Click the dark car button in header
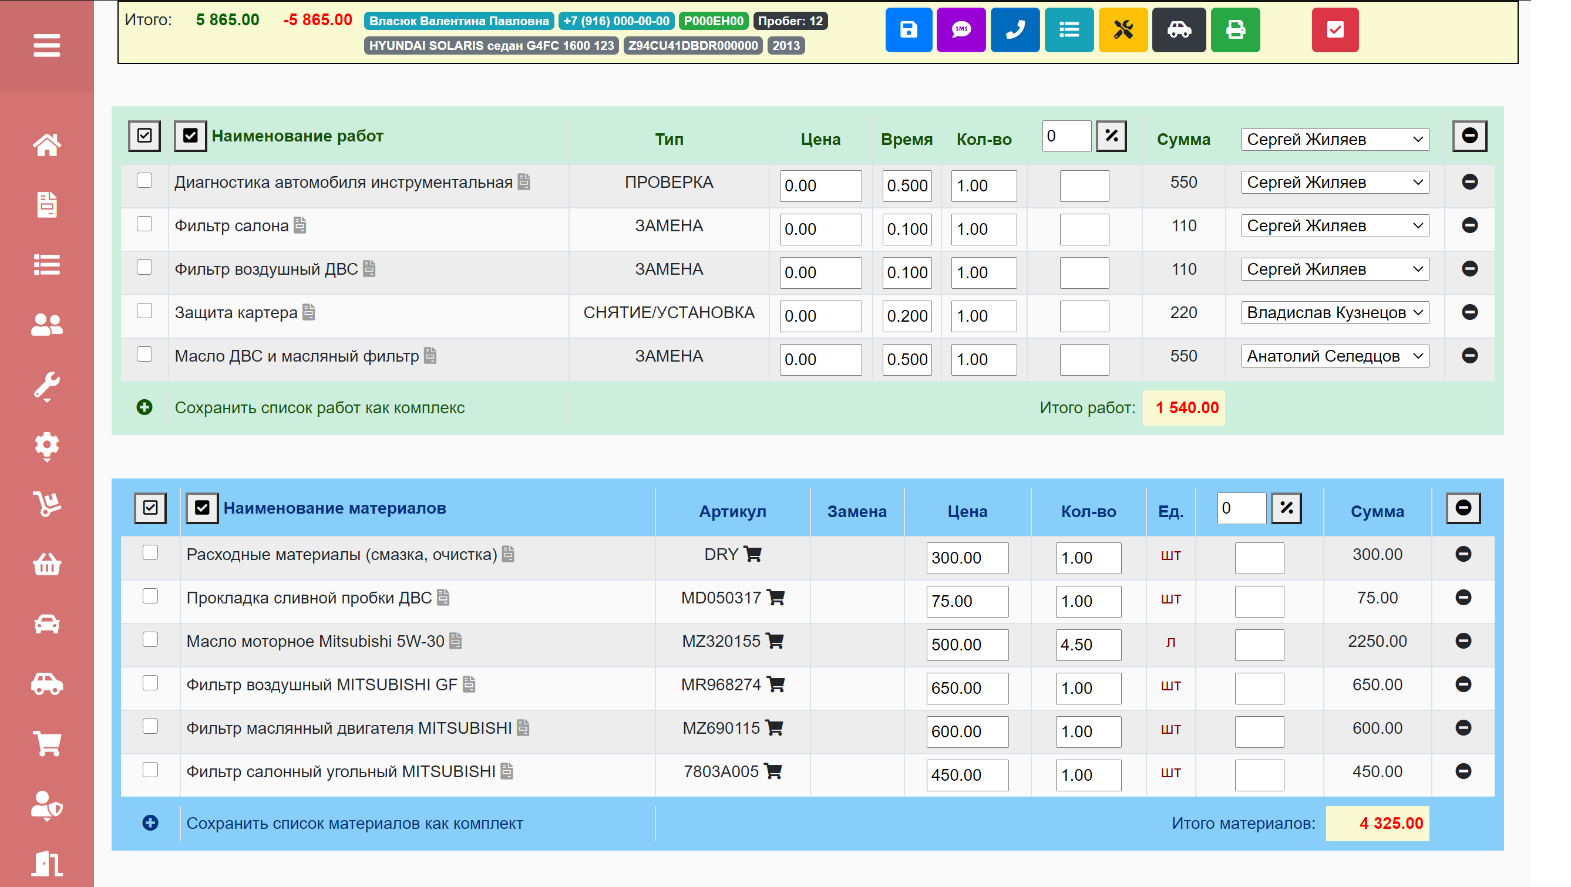The height and width of the screenshot is (887, 1571). coord(1178,29)
